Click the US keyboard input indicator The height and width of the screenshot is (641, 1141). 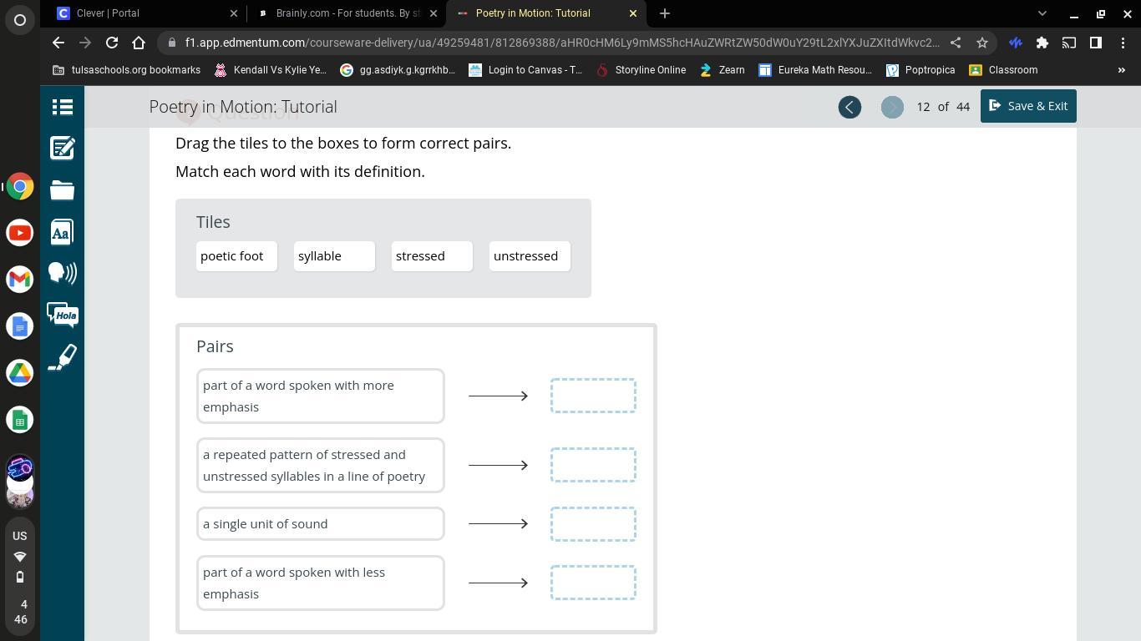coord(20,536)
